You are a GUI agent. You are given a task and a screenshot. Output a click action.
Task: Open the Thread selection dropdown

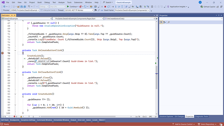pos(79,10)
